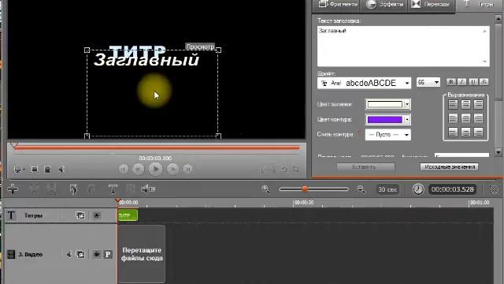Click the P icon on the Видео track
The width and height of the screenshot is (504, 284).
[108, 254]
